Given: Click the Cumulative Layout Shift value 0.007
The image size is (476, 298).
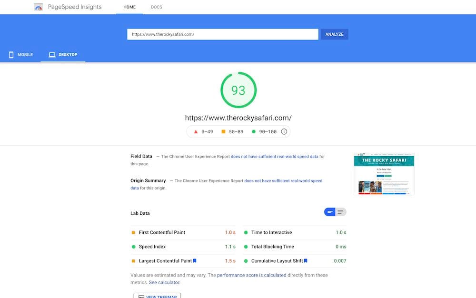Looking at the screenshot, I should tap(340, 261).
